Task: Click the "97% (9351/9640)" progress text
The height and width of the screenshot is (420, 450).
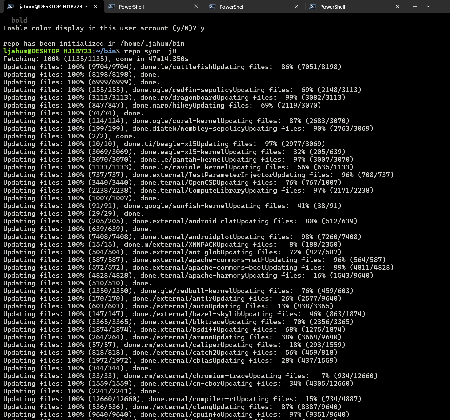Action: (319, 414)
